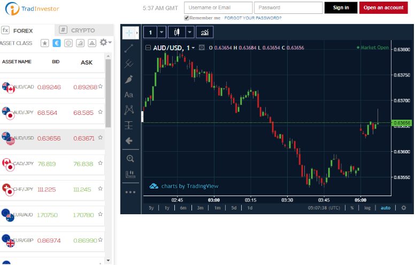Open the asset list settings gear dropdown
Viewport: 415px width, 265px height.
(105, 42)
